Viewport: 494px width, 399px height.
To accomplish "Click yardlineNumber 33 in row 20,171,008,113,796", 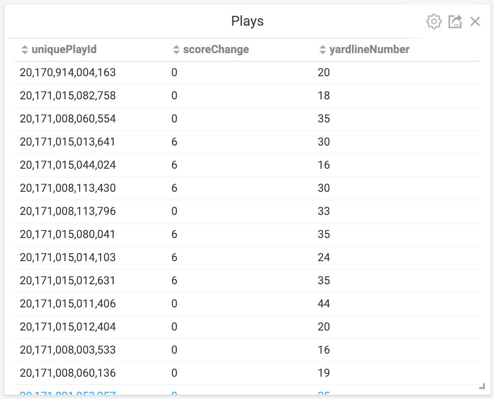I will (x=324, y=211).
